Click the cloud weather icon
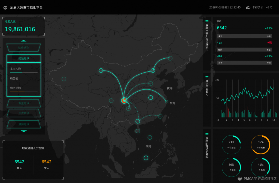279x183 pixels. (x=248, y=8)
